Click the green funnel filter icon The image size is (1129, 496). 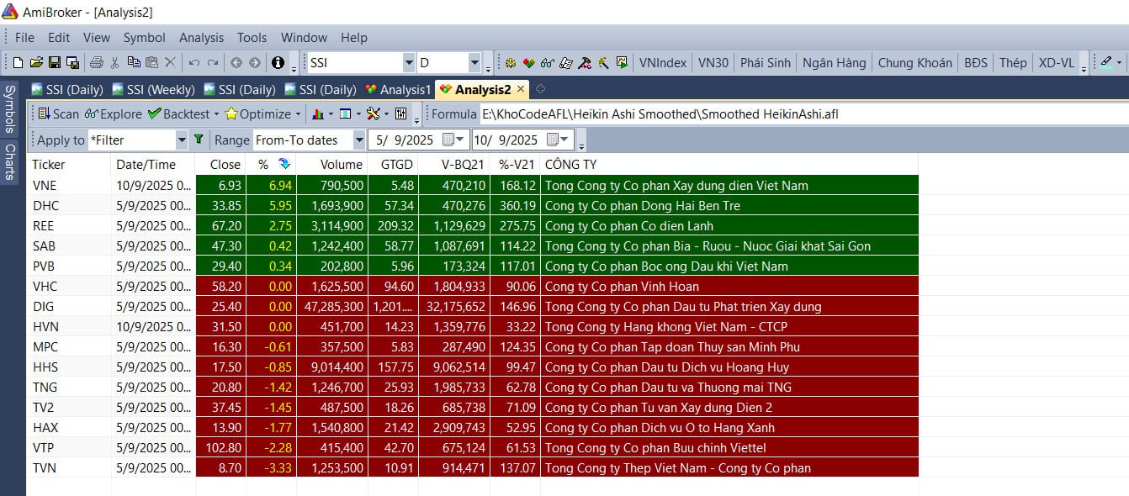199,140
